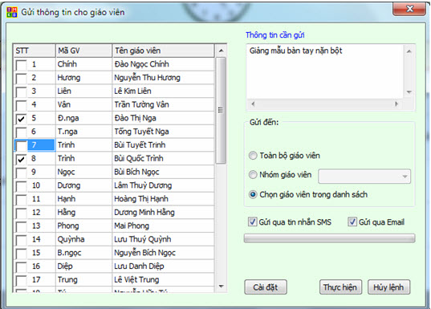This screenshot has height=309, width=431.
Task: Click the message box scroll up arrow
Action: click(409, 51)
